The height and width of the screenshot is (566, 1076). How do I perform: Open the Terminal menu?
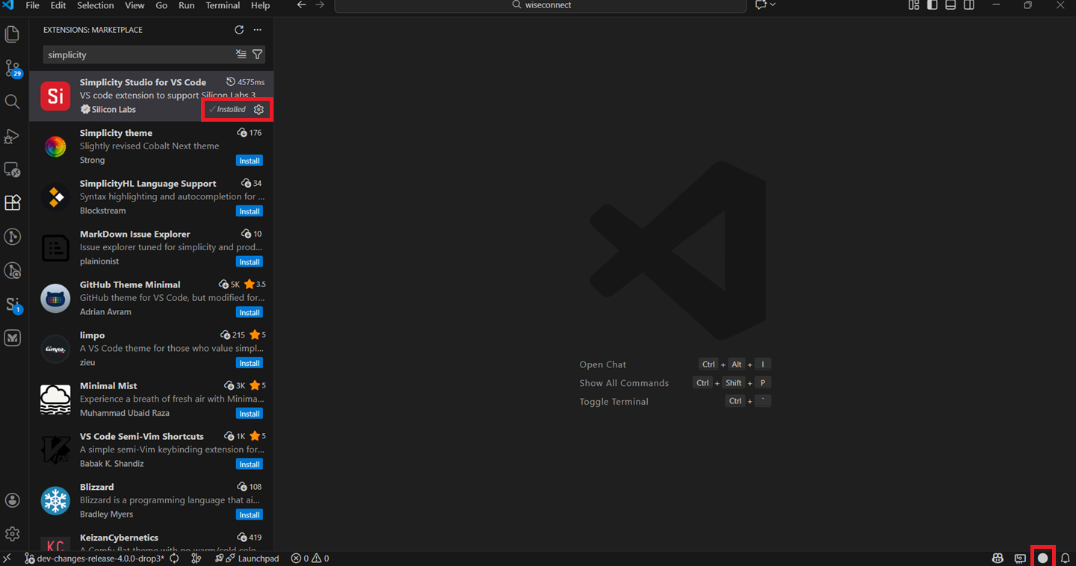coord(222,5)
